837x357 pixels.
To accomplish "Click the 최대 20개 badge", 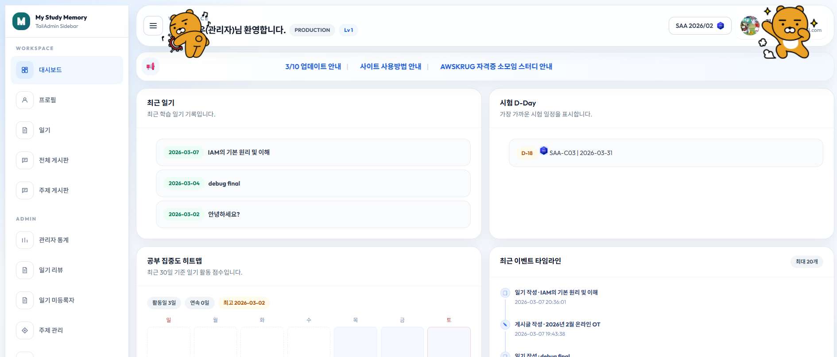I will coord(806,262).
